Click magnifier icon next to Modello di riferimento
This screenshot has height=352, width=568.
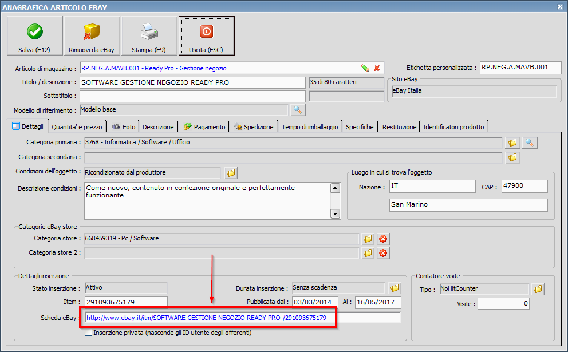[298, 110]
